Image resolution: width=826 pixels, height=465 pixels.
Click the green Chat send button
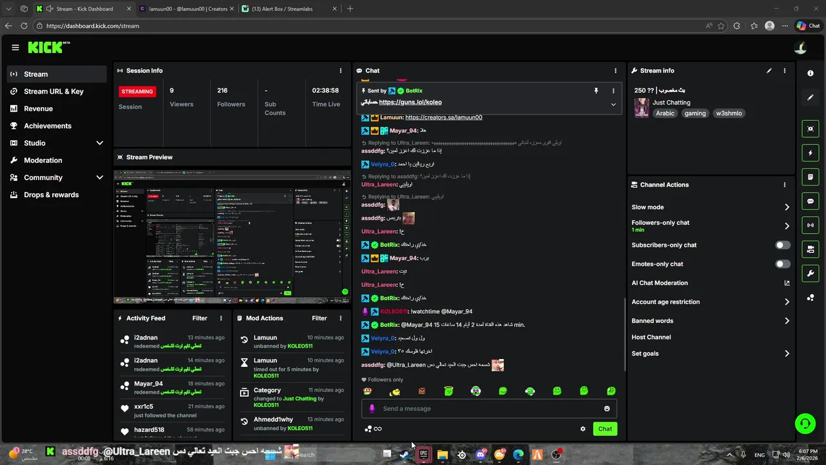pyautogui.click(x=605, y=429)
